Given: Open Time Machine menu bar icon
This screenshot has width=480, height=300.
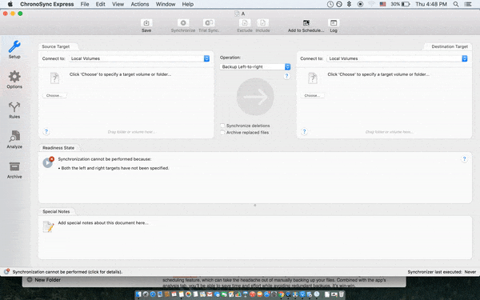Looking at the screenshot, I should 330,4.
